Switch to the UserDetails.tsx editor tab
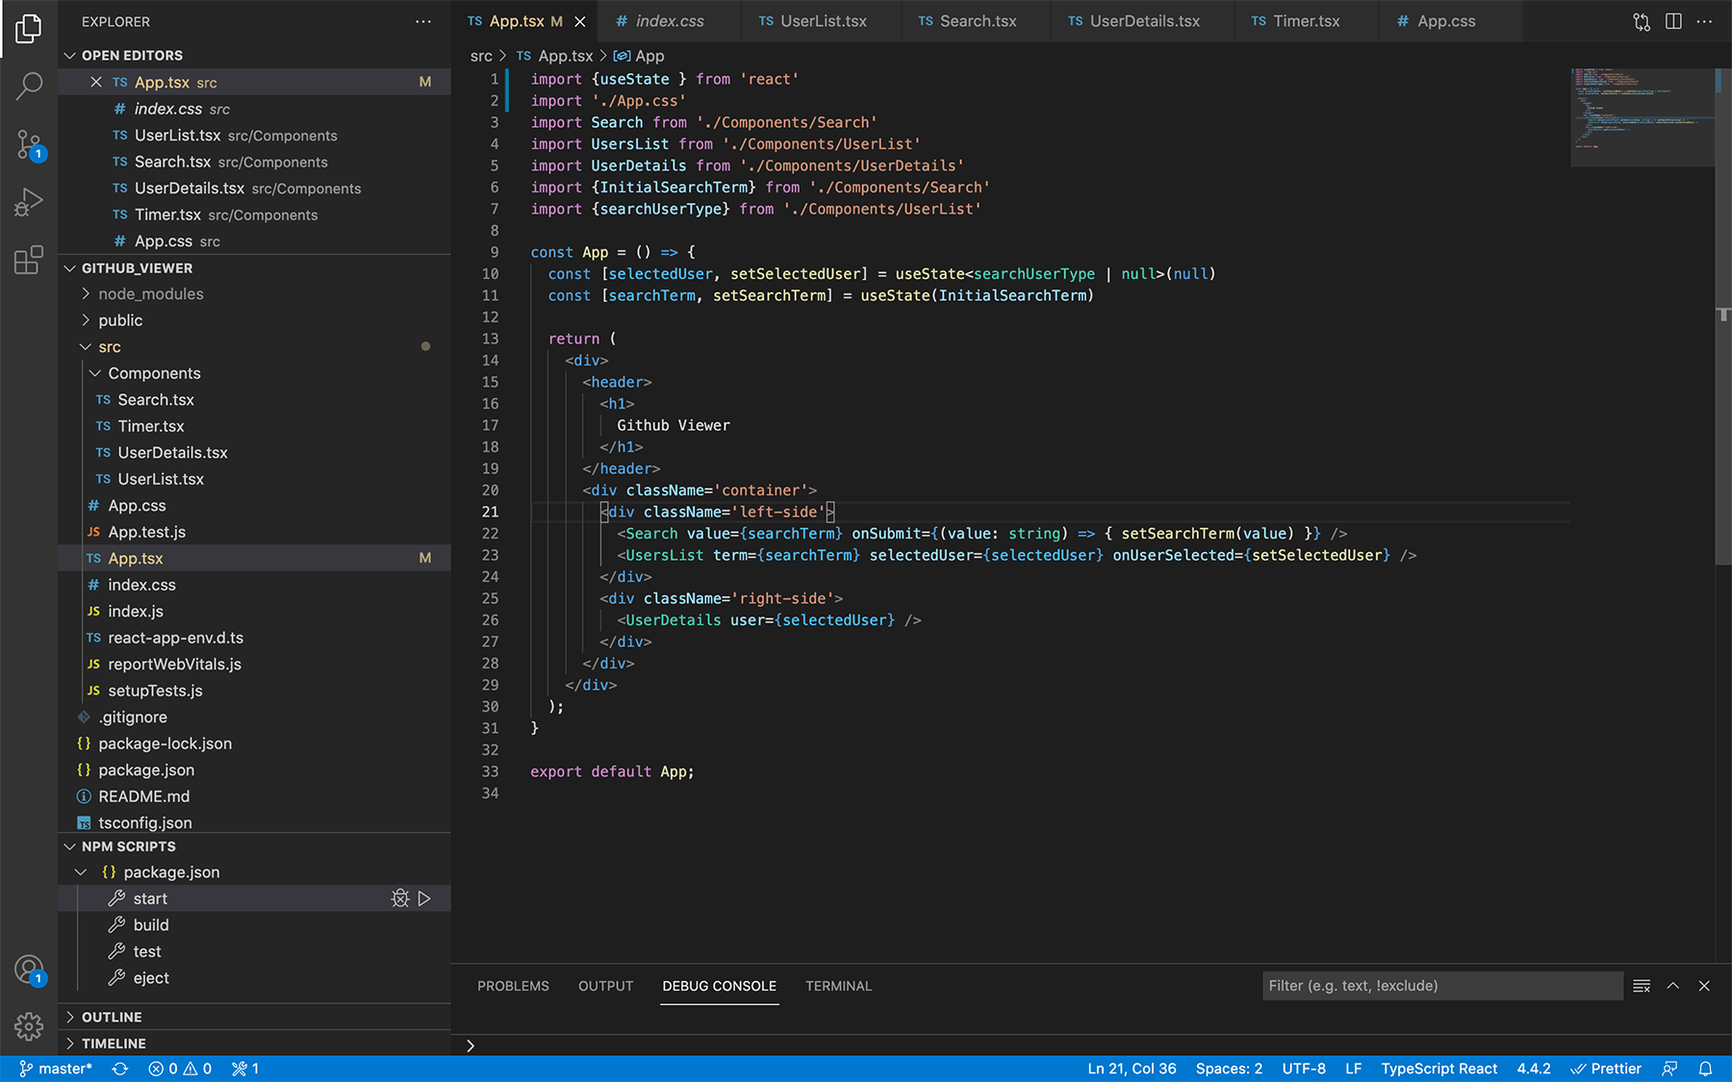This screenshot has width=1732, height=1082. click(x=1143, y=21)
